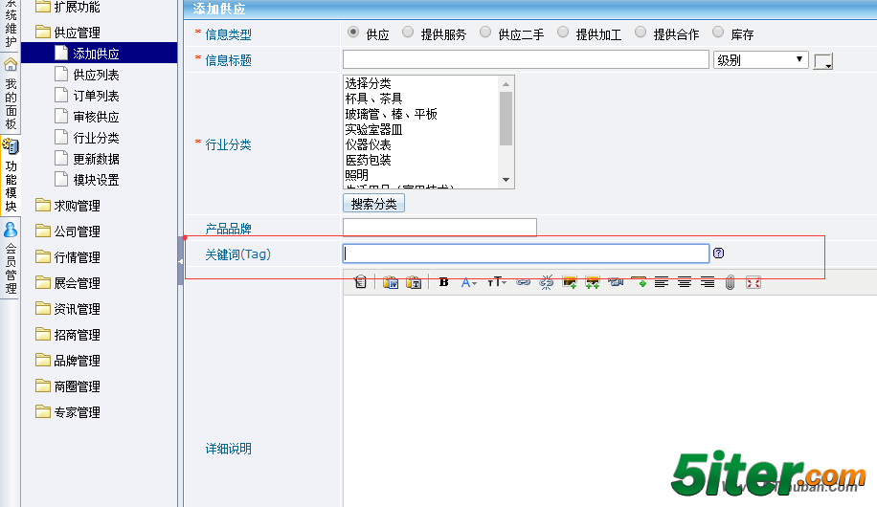Click the category list scrollbar down arrow

pyautogui.click(x=506, y=180)
